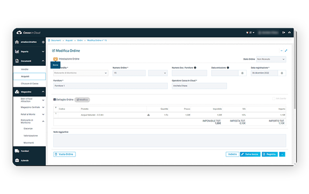Select Chiusure di Cassa in sidebar
The image size is (309, 194).
click(x=30, y=84)
